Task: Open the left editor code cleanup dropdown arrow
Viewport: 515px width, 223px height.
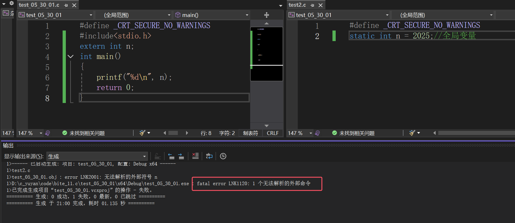Action: pos(149,133)
